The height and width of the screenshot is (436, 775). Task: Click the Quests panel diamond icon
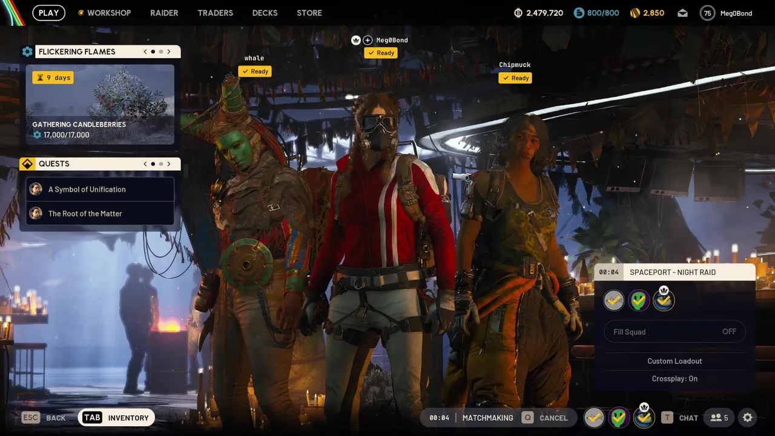(x=27, y=163)
